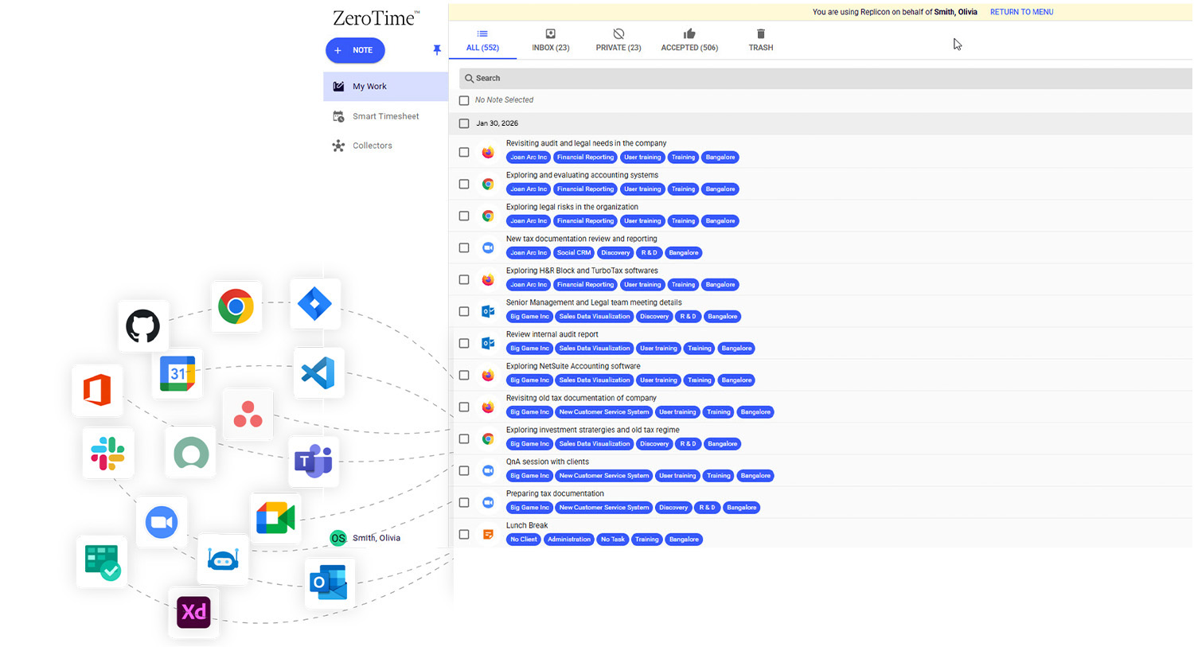Click Outlook icon on Review internal audit report
1194x647 pixels.
488,343
